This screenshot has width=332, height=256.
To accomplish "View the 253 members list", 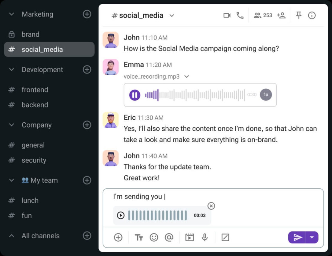I will tap(263, 16).
